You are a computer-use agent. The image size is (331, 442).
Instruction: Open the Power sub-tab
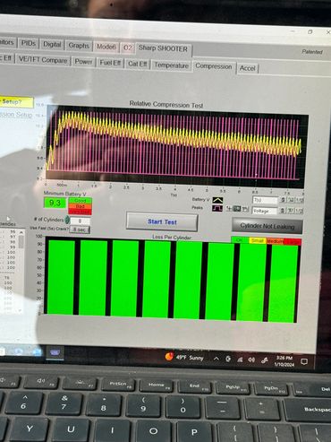83,62
